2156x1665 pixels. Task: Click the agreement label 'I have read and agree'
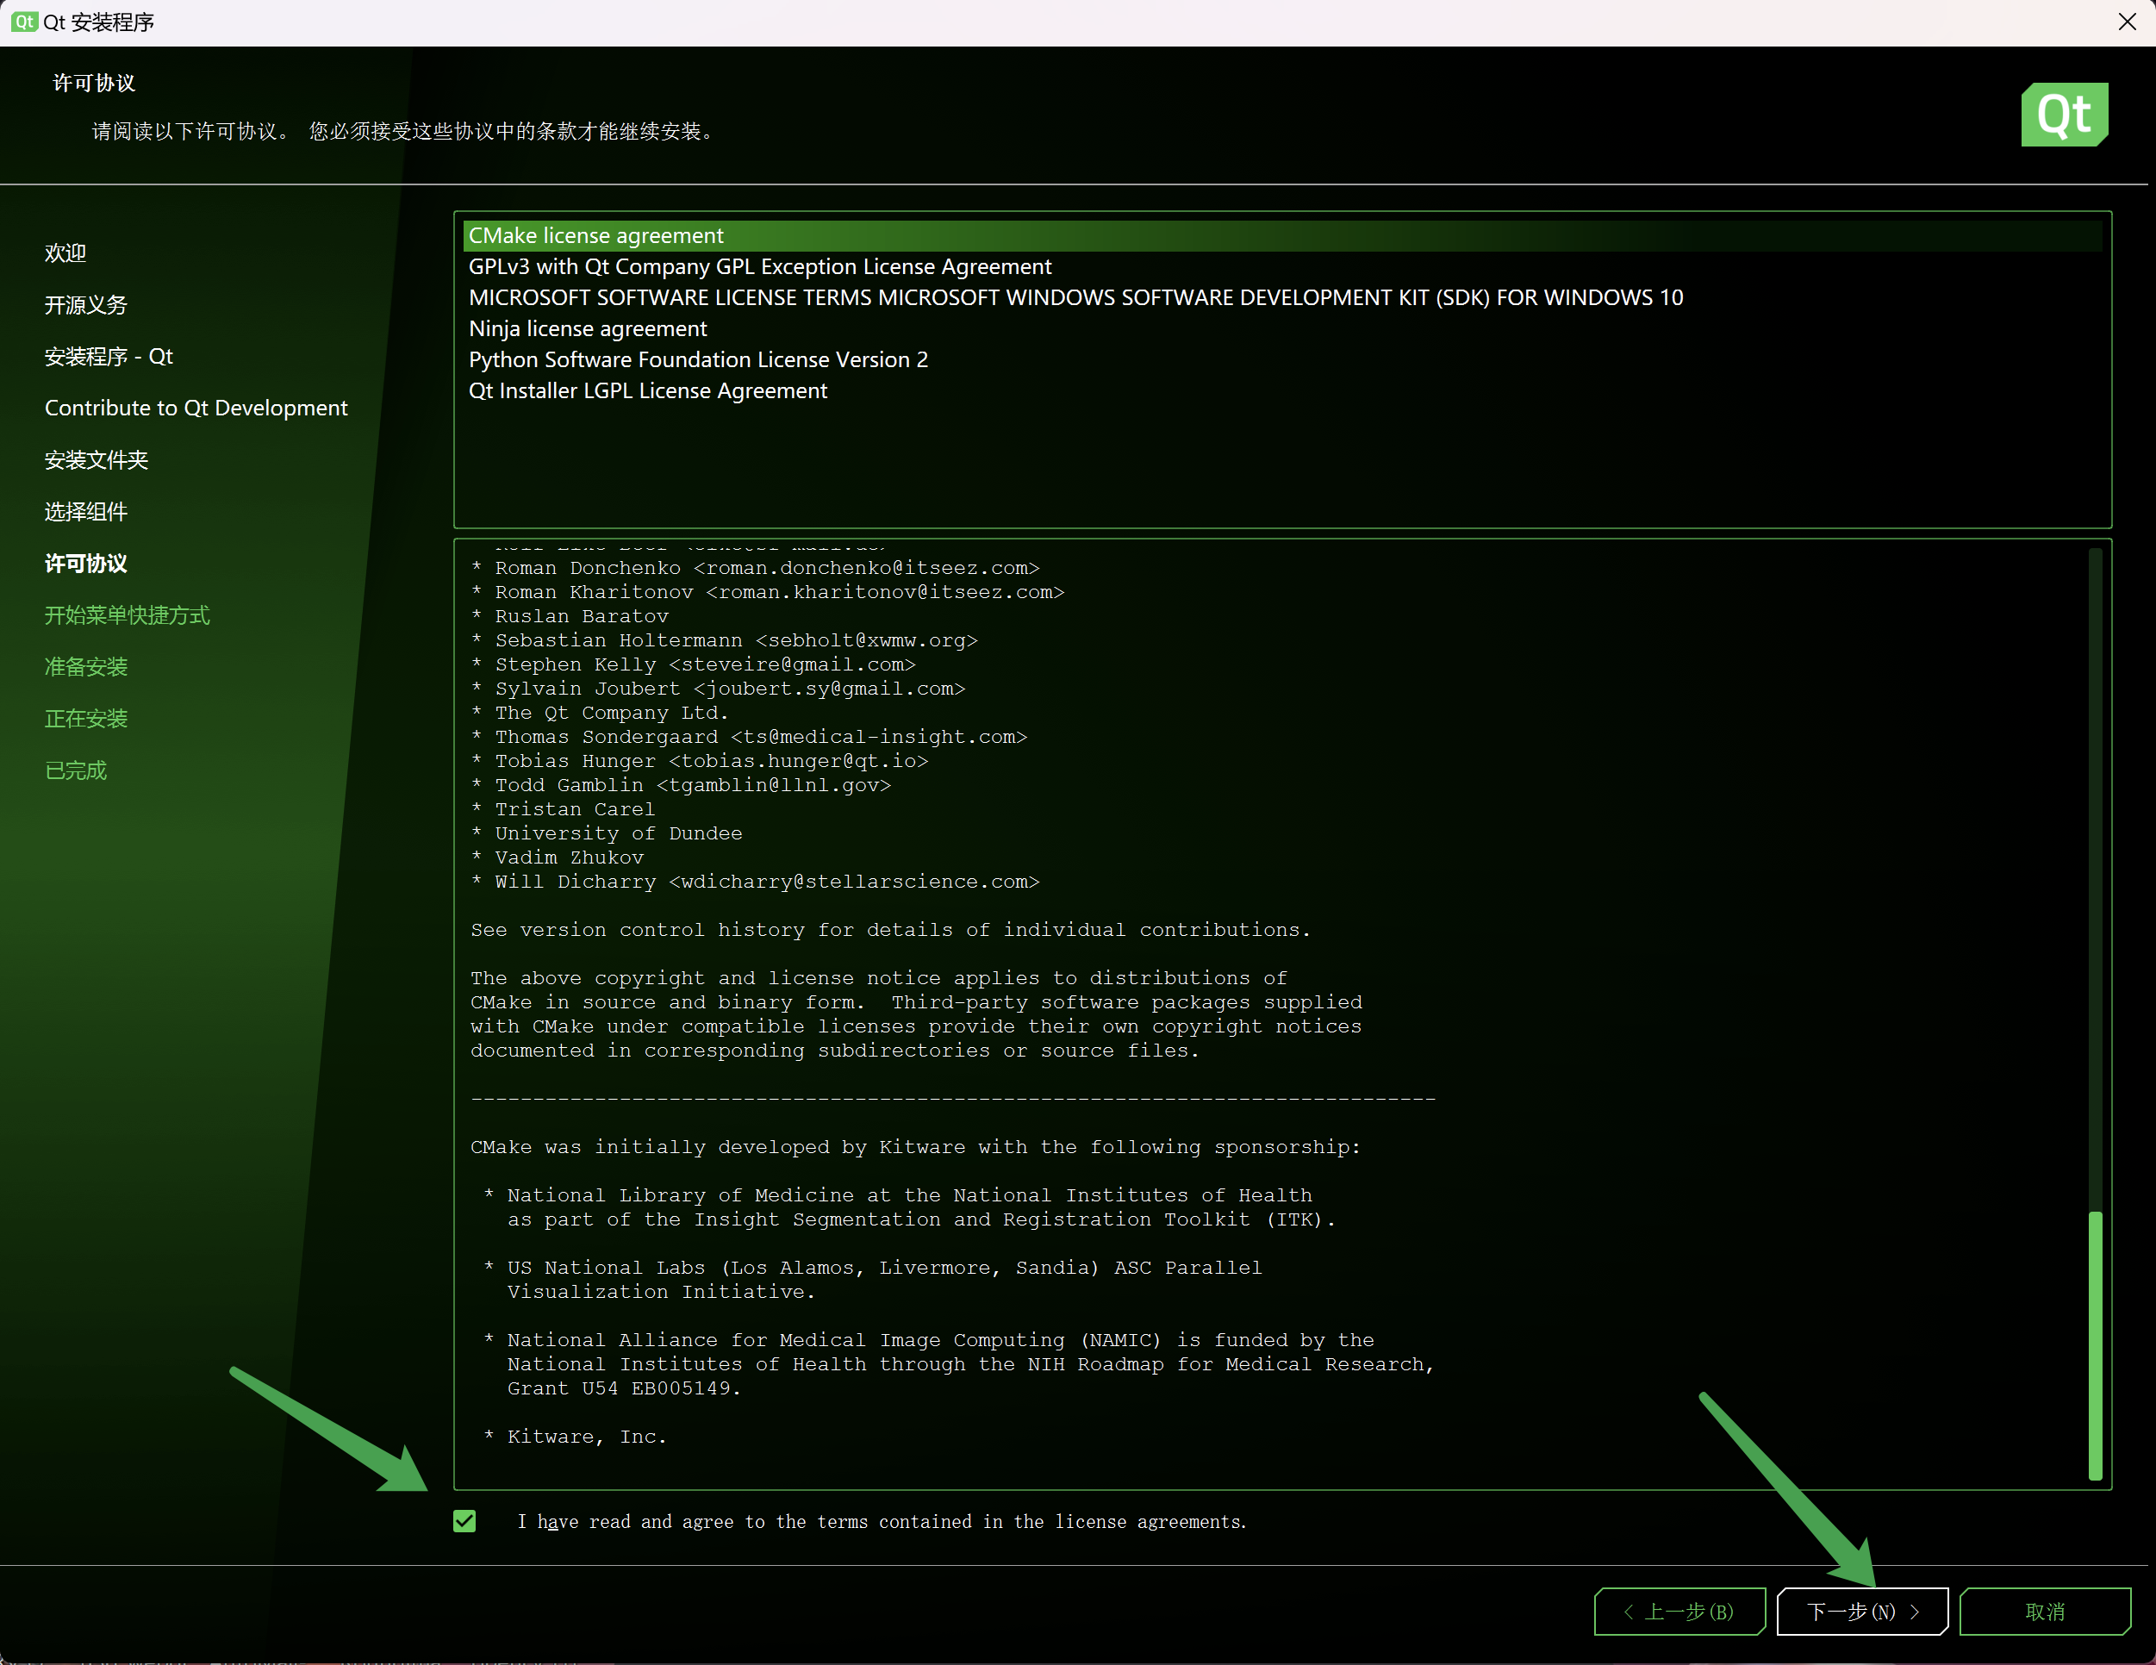[882, 1522]
